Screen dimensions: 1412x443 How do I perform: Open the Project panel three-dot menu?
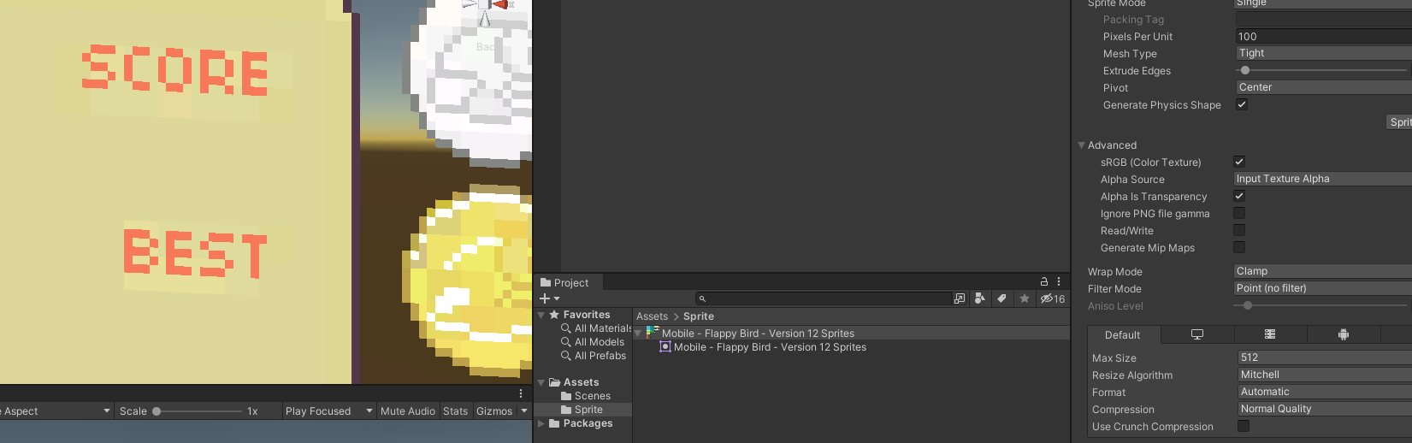point(1059,281)
